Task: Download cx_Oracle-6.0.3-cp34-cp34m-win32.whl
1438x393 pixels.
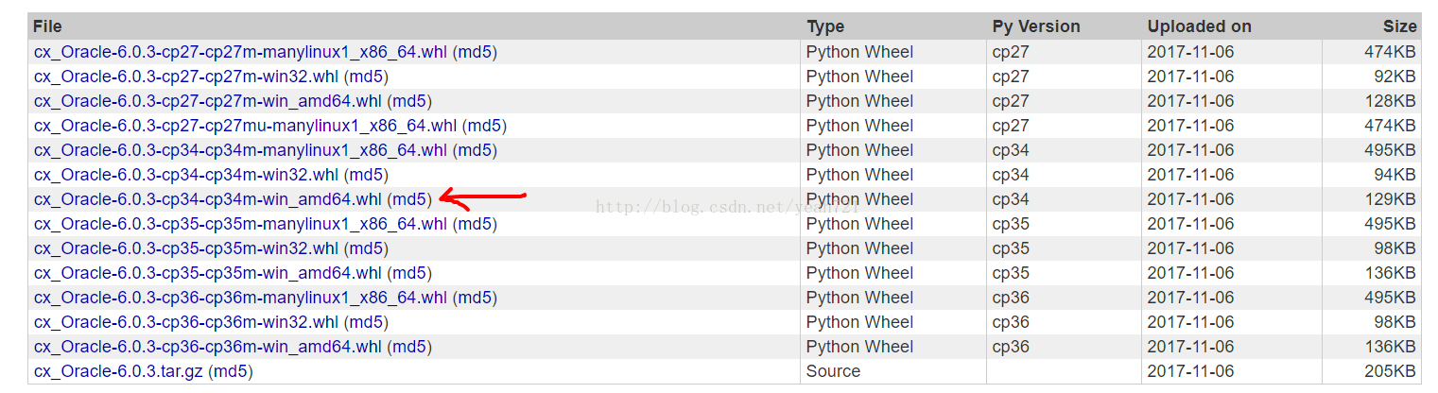Action: pyautogui.click(x=186, y=175)
